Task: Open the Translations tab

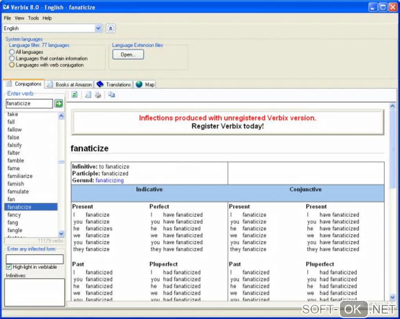Action: click(x=114, y=84)
